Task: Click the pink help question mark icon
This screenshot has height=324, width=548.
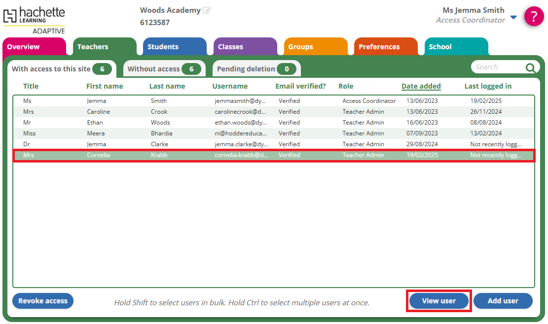Action: pyautogui.click(x=534, y=17)
